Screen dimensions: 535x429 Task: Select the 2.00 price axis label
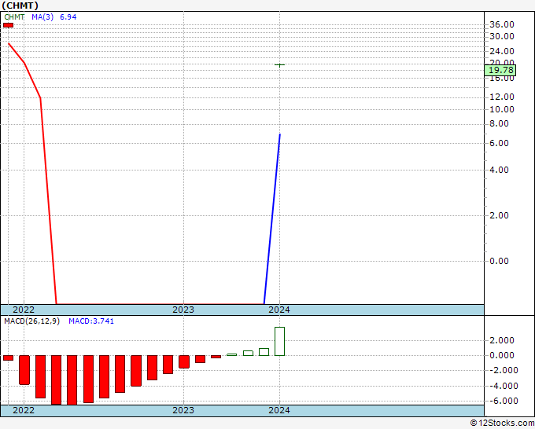pyautogui.click(x=499, y=216)
